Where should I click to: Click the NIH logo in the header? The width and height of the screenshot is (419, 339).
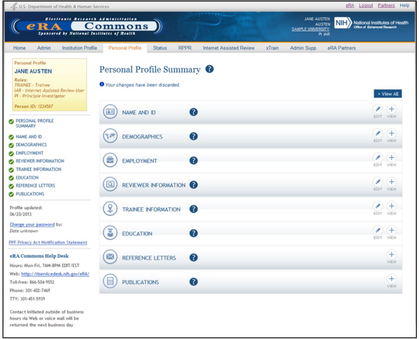(343, 23)
